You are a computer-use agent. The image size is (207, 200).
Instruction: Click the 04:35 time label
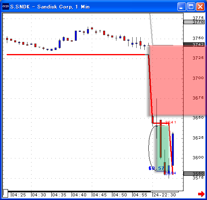pyautogui.click(x=59, y=195)
